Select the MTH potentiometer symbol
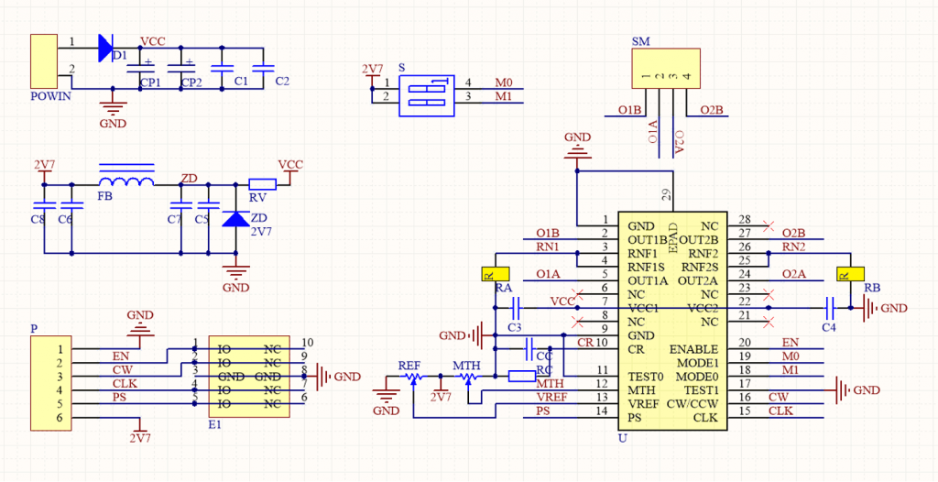 click(x=468, y=377)
